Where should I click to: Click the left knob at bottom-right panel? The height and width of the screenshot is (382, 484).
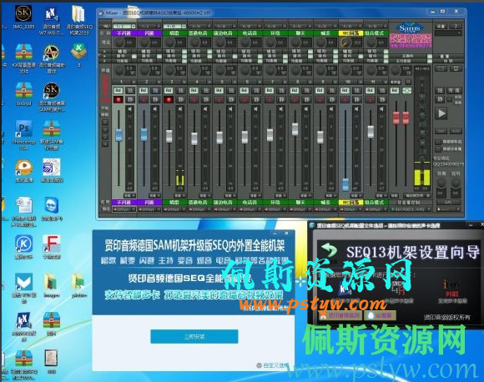[x=441, y=183]
